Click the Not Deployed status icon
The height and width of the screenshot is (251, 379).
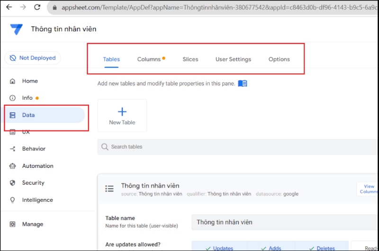point(13,58)
